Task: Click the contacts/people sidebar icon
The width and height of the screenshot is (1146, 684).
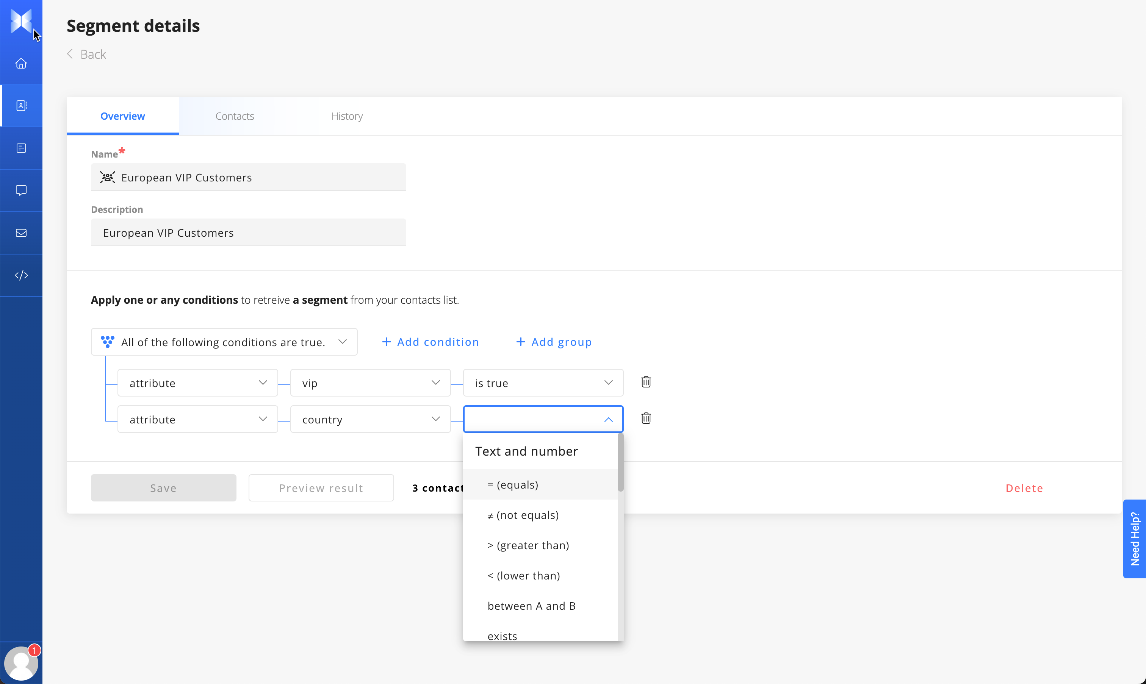Action: 21,106
